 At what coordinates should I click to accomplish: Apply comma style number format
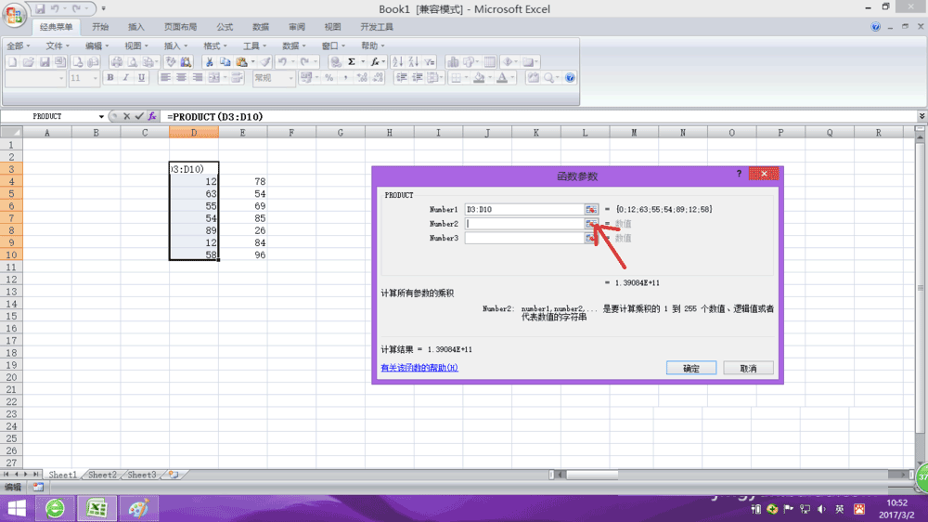[345, 78]
